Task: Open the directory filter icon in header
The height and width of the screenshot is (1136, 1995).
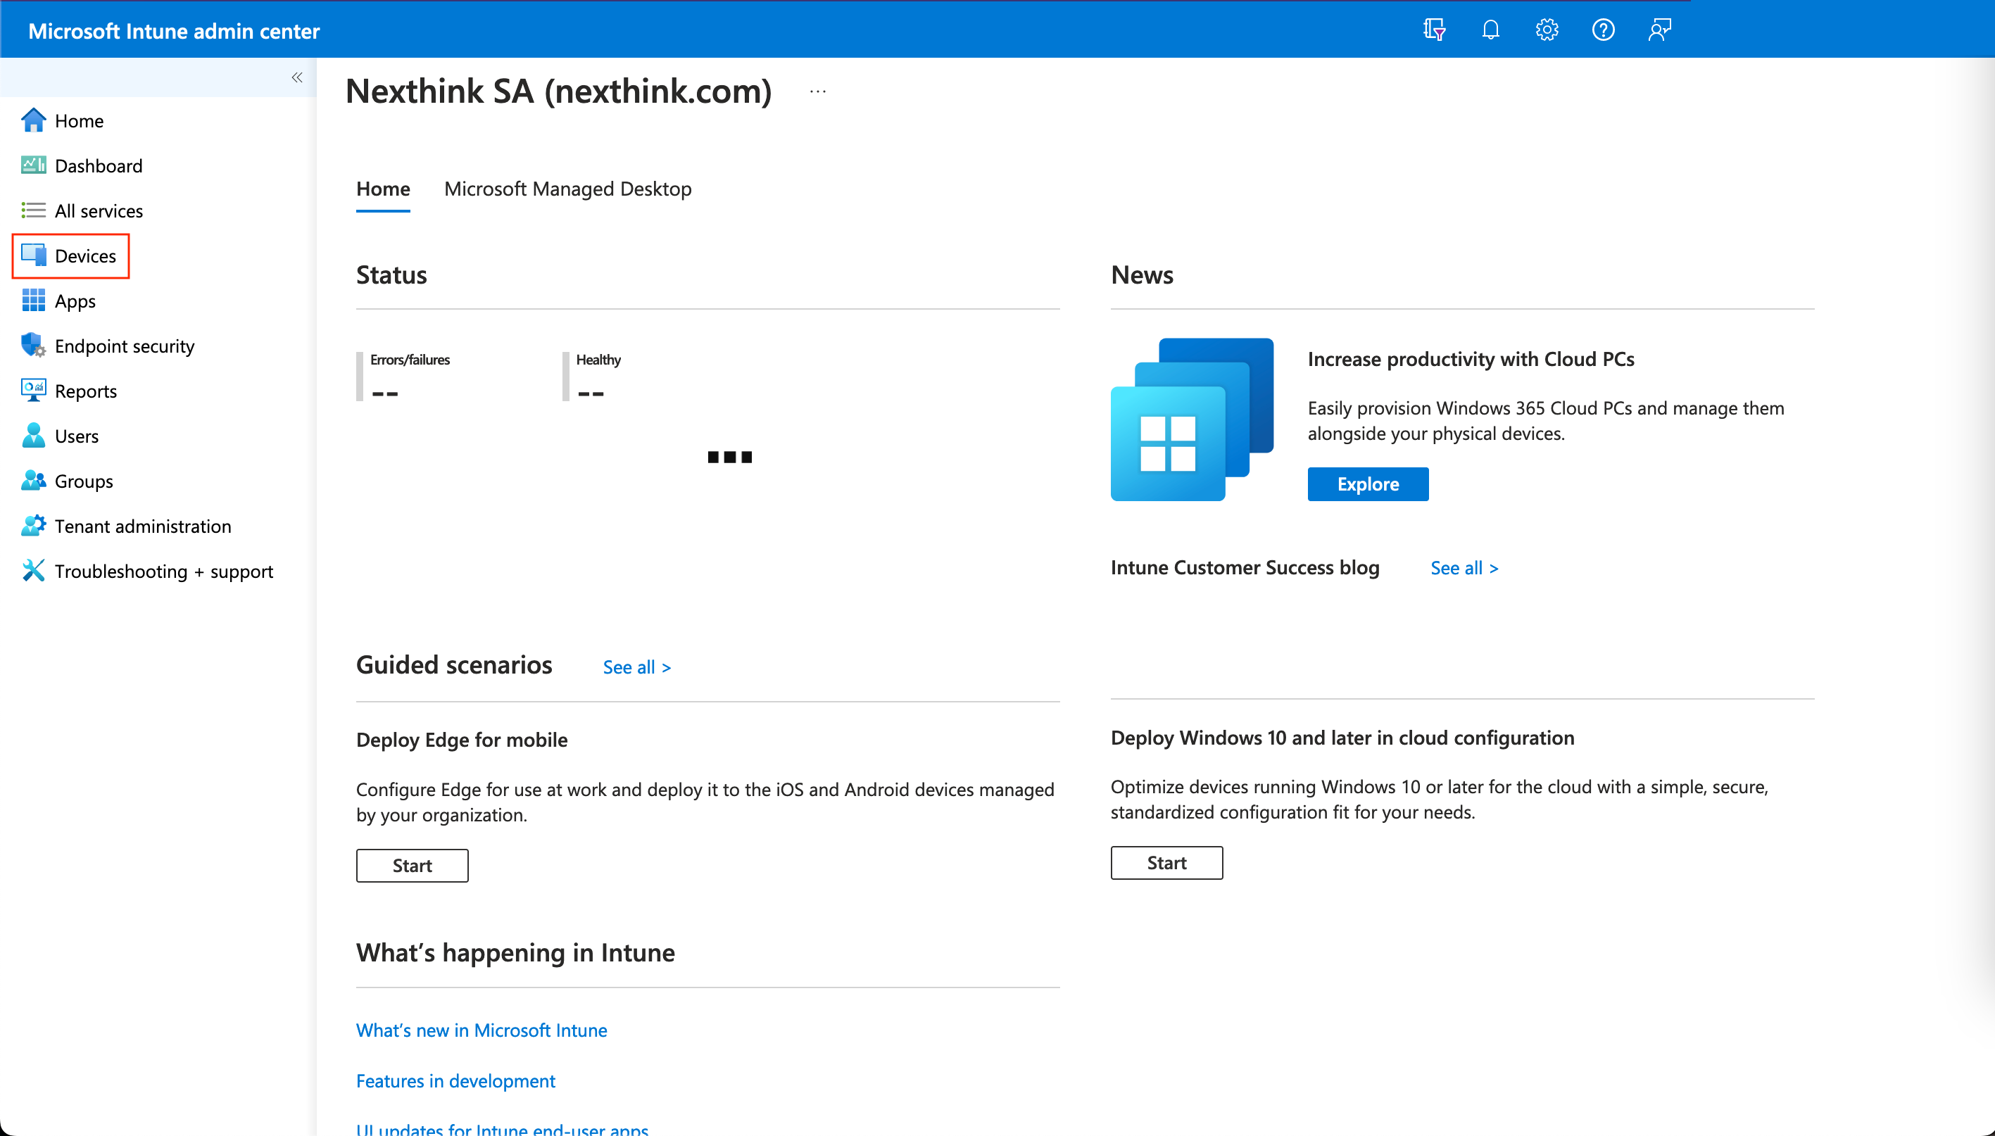Action: 1433,30
